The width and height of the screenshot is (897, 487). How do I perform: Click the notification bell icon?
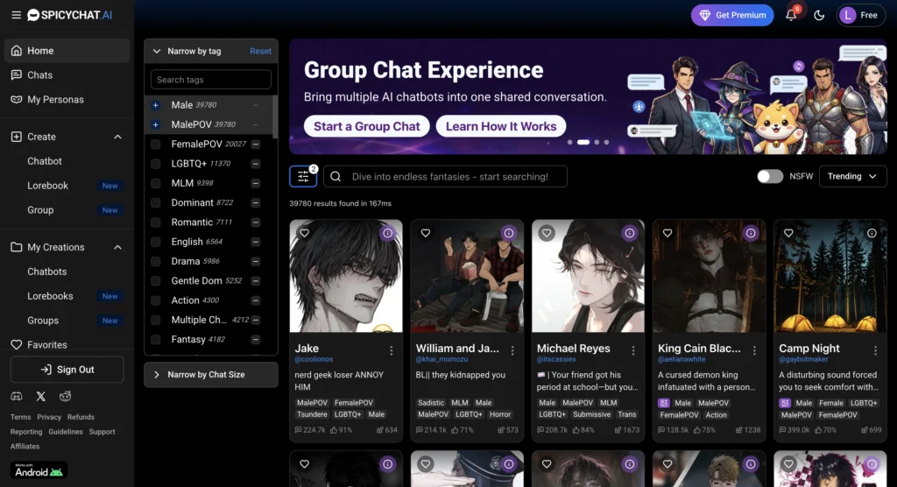791,16
